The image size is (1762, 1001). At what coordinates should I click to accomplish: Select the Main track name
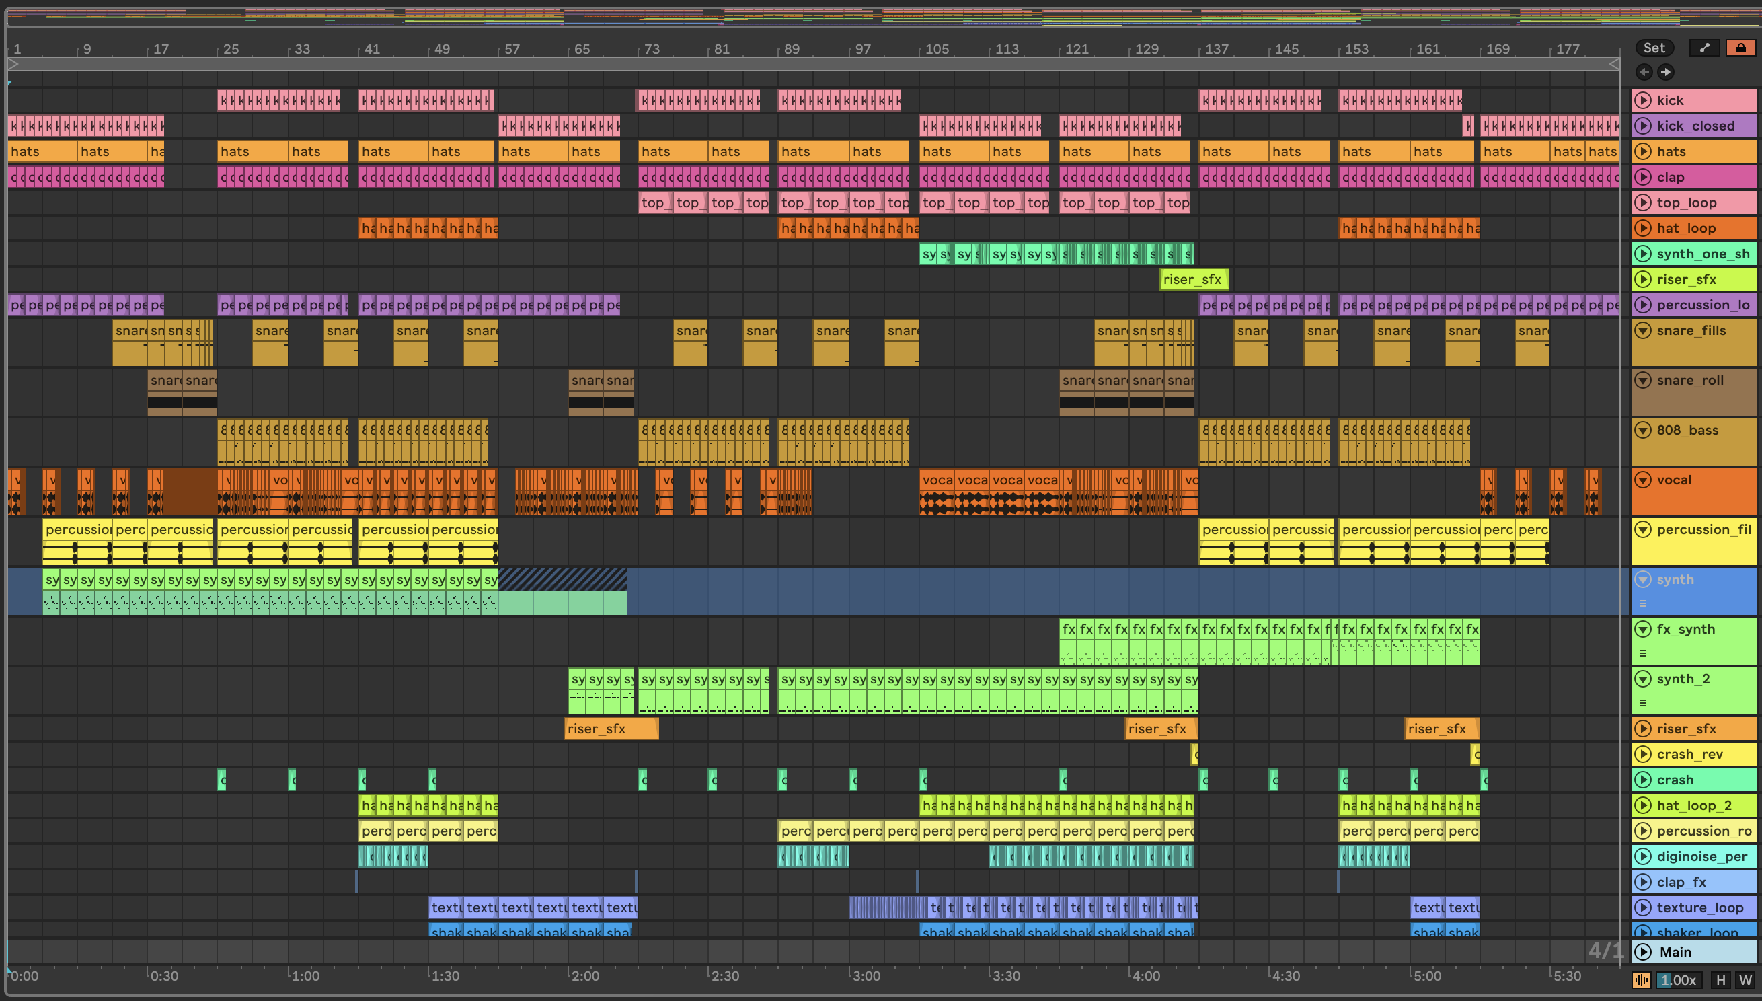1675,951
